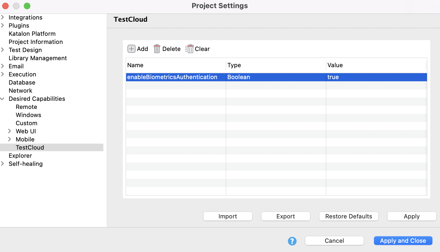Click the Cancel button
This screenshot has width=440, height=252.
point(334,241)
